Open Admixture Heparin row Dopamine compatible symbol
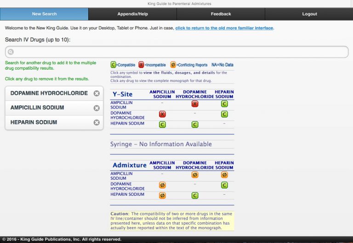This screenshot has width=353, height=243. [x=195, y=195]
